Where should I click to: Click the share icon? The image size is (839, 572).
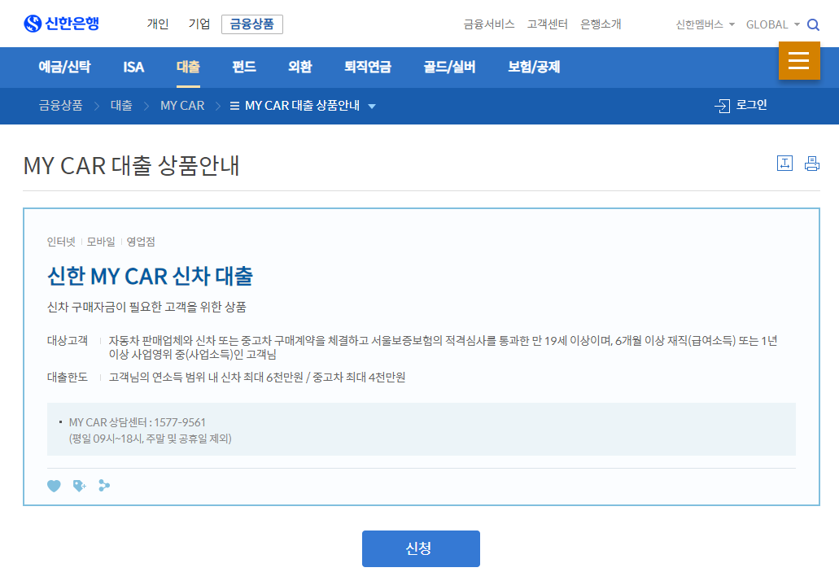click(x=104, y=485)
